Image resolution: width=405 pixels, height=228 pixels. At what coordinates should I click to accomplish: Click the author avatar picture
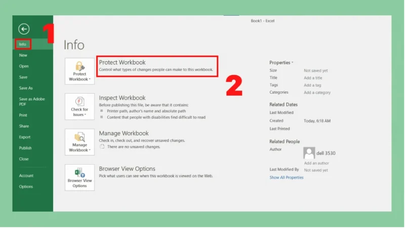(x=309, y=153)
